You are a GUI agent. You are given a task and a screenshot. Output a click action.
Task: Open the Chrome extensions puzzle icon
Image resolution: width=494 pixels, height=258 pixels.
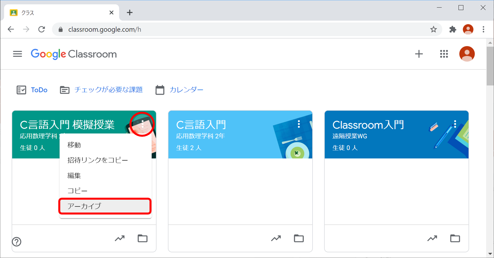pos(453,29)
